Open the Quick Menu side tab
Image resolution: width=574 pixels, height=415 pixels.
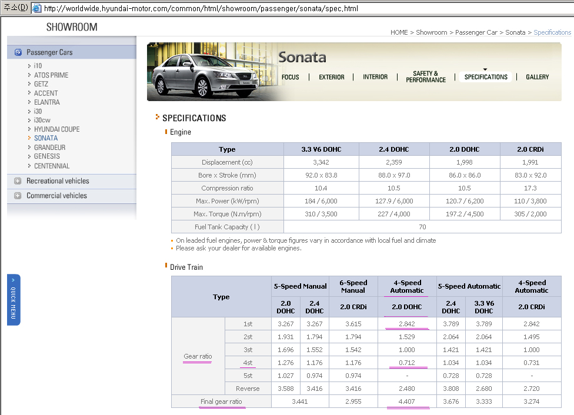coord(14,300)
